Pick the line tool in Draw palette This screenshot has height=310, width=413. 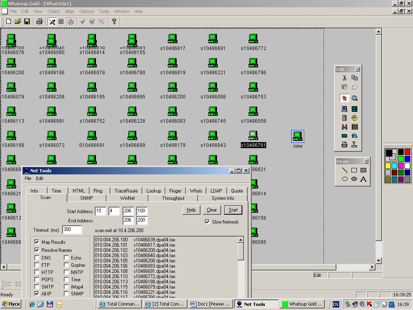[x=344, y=170]
